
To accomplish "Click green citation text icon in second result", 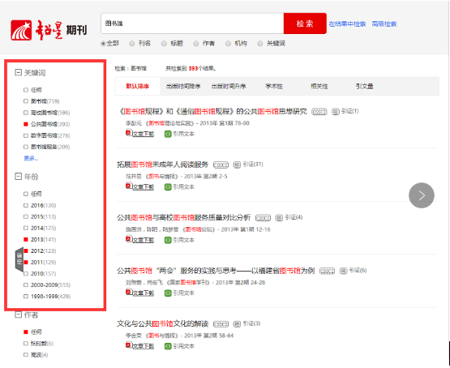I will 168,187.
